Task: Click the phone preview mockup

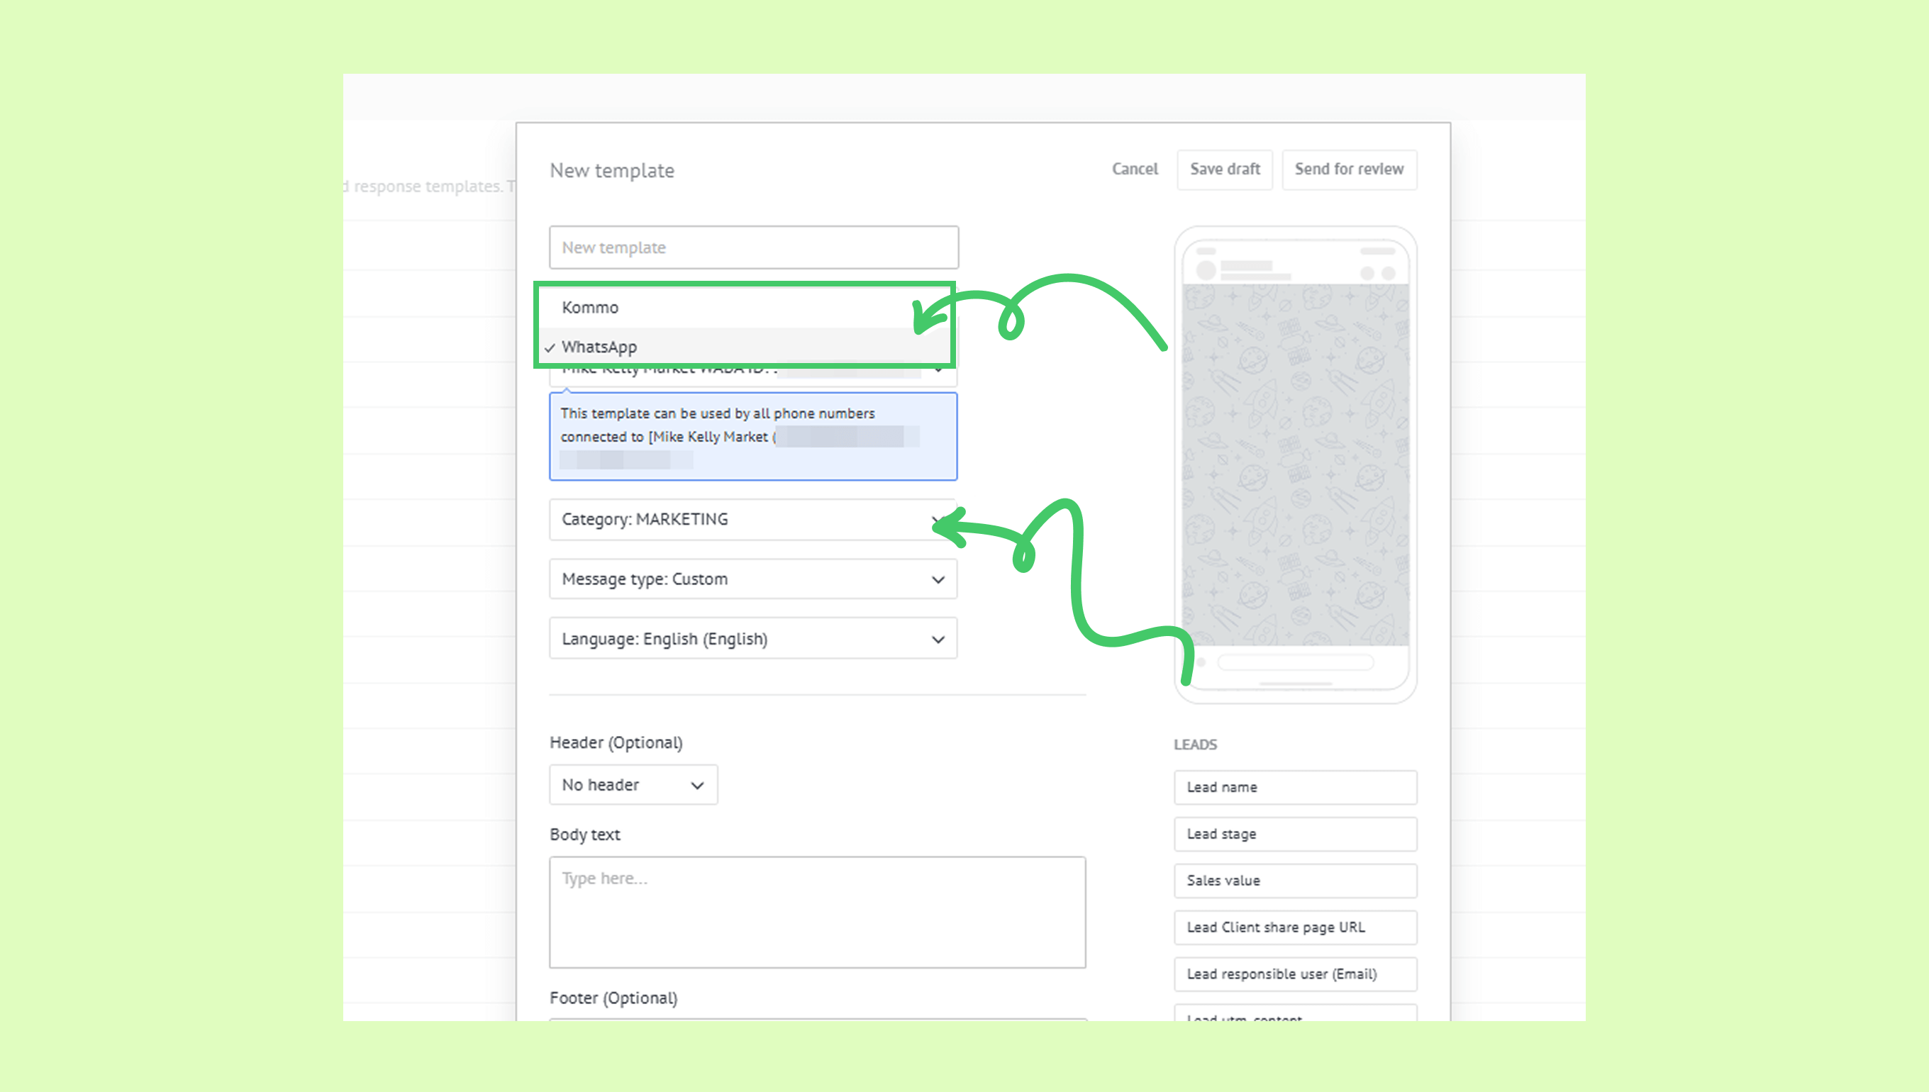Action: pos(1295,465)
